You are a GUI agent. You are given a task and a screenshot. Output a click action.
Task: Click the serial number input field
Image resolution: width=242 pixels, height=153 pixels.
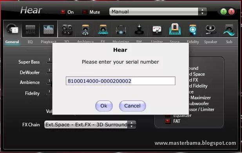[x=121, y=81]
